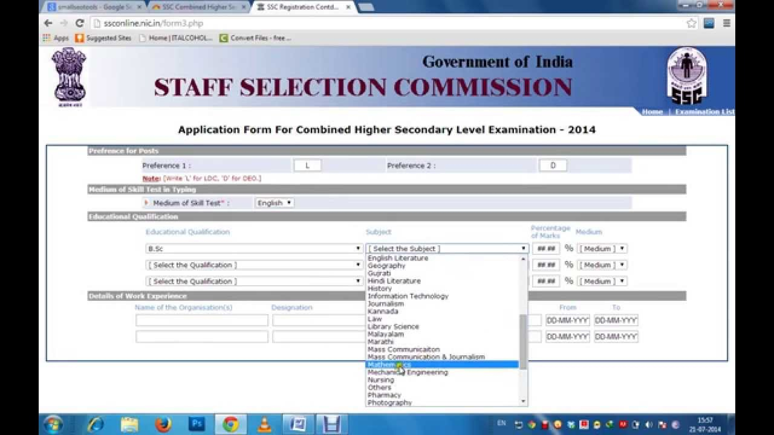Bookmark page with star icon
774x435 pixels.
coord(692,23)
